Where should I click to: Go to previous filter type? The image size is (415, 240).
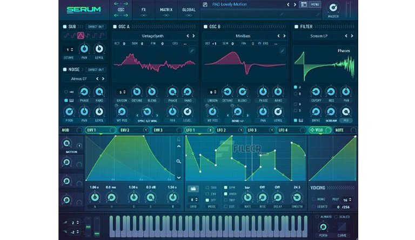pos(346,36)
